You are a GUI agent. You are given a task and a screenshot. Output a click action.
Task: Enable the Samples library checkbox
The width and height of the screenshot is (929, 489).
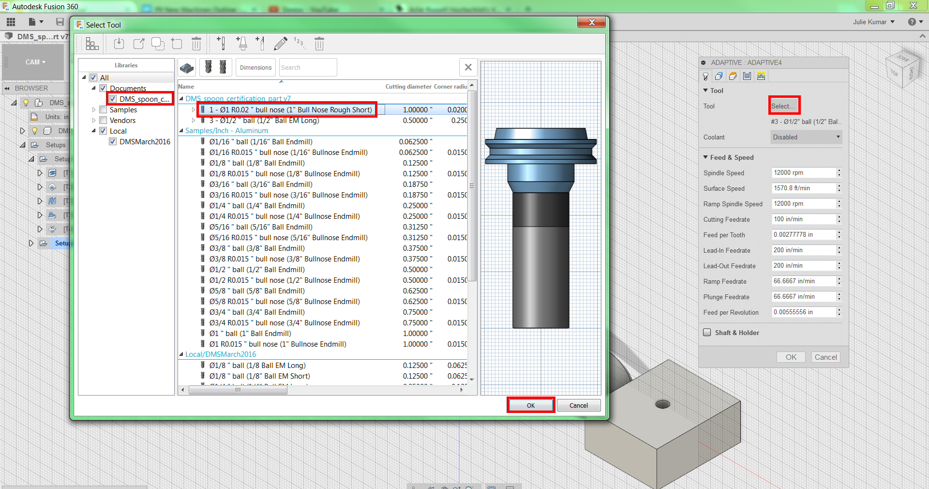[x=103, y=109]
